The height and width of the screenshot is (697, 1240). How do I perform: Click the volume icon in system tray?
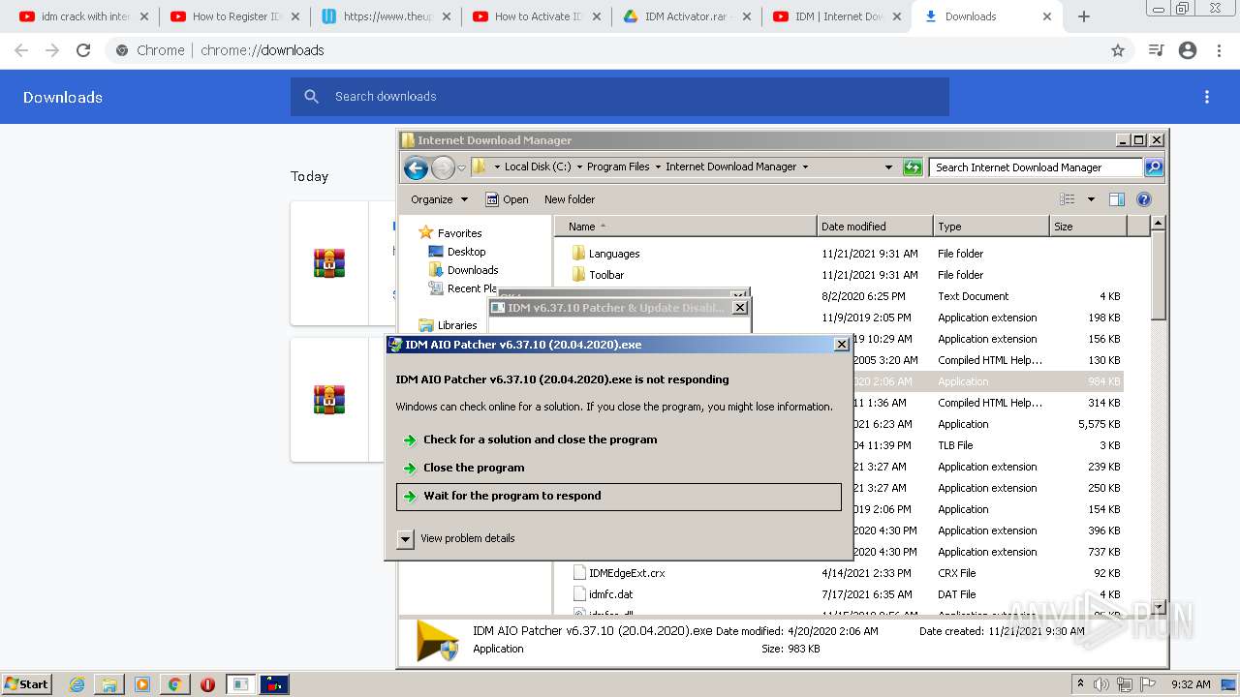pyautogui.click(x=1100, y=684)
